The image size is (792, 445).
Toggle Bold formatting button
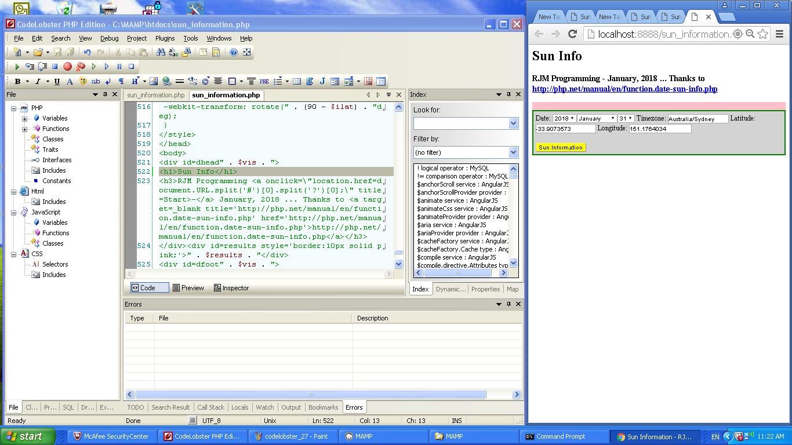[17, 81]
